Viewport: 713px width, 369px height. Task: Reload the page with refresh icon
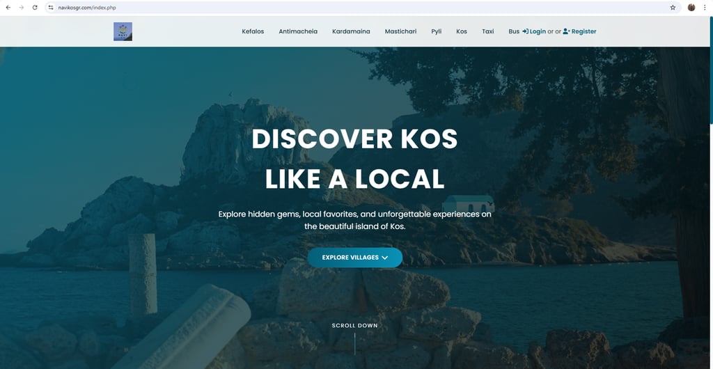coord(35,7)
